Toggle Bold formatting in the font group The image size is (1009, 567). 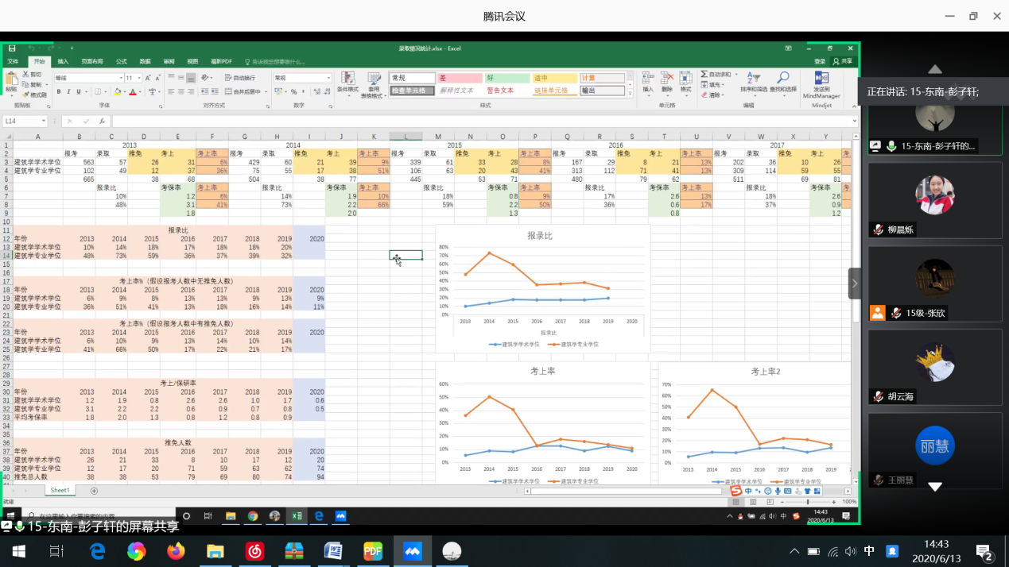(59, 92)
